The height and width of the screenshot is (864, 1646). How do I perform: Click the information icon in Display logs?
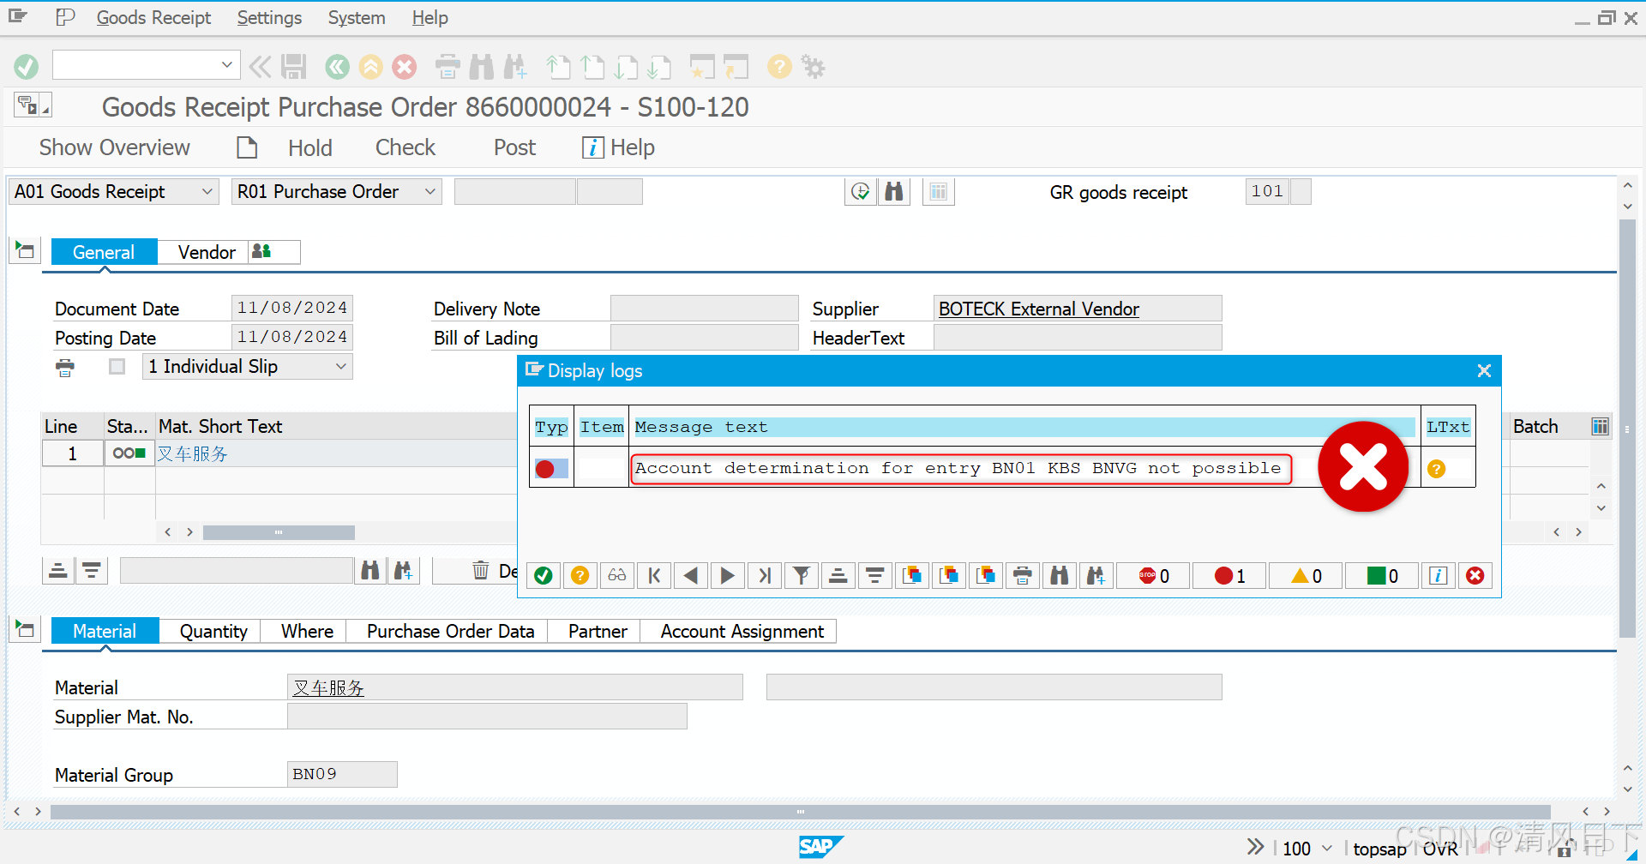[x=1438, y=575]
